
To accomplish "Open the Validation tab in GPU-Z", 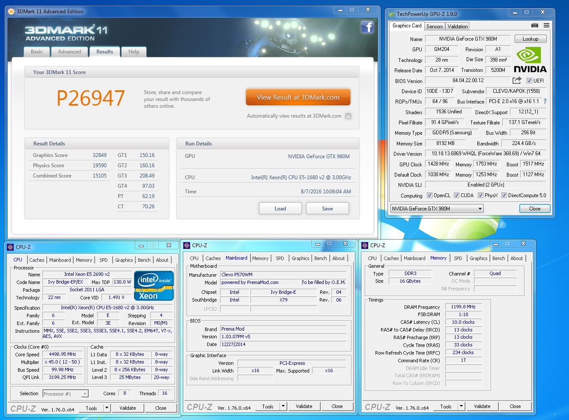I will click(x=458, y=27).
